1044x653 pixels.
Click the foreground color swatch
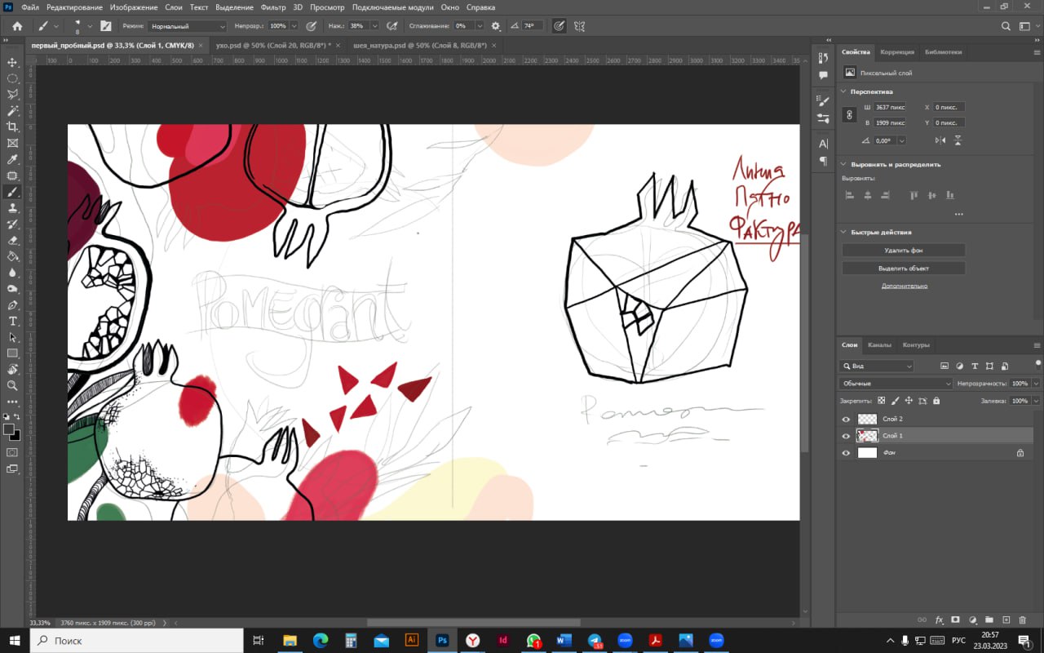pos(8,429)
